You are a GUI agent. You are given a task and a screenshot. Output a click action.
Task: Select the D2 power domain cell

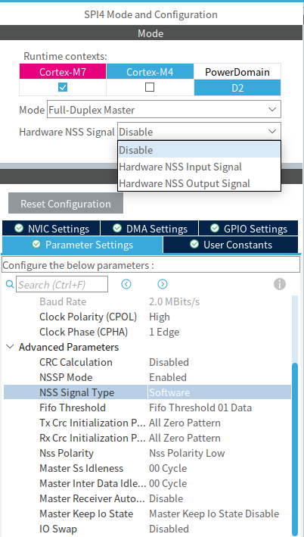[237, 88]
